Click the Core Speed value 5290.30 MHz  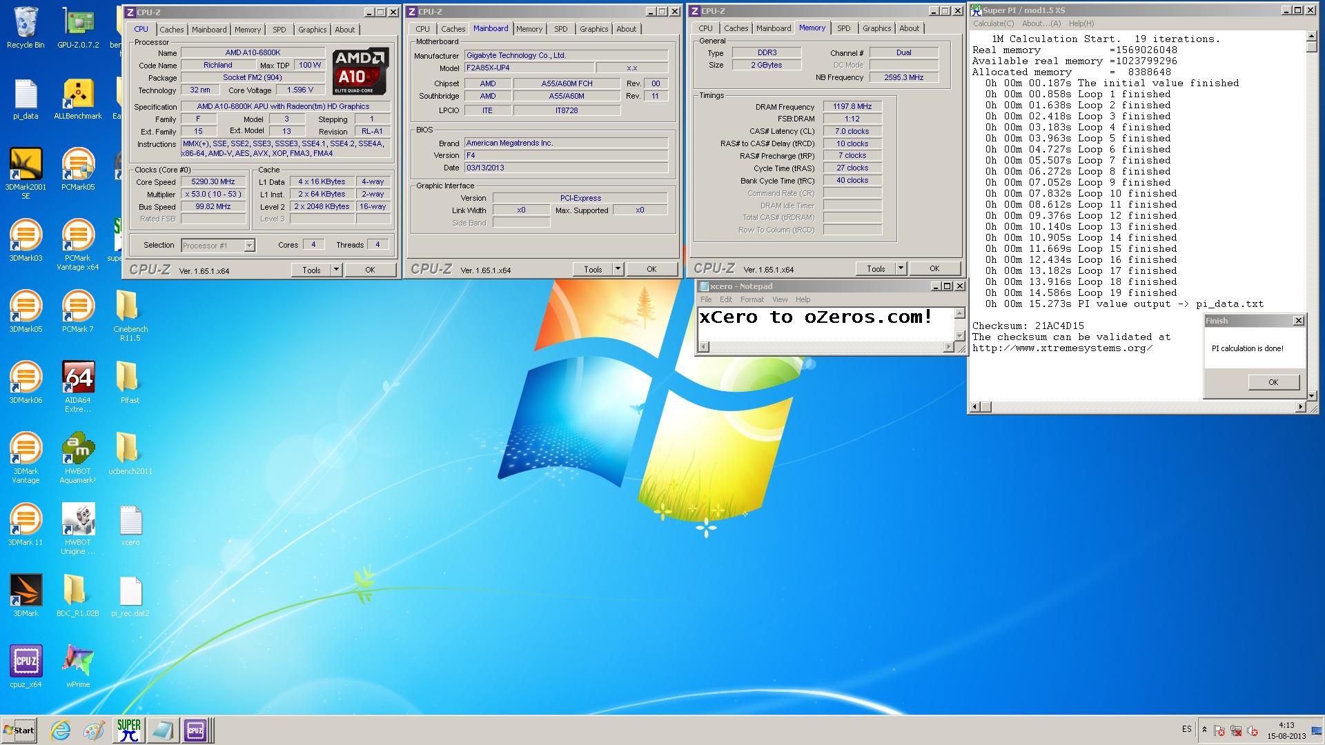213,182
